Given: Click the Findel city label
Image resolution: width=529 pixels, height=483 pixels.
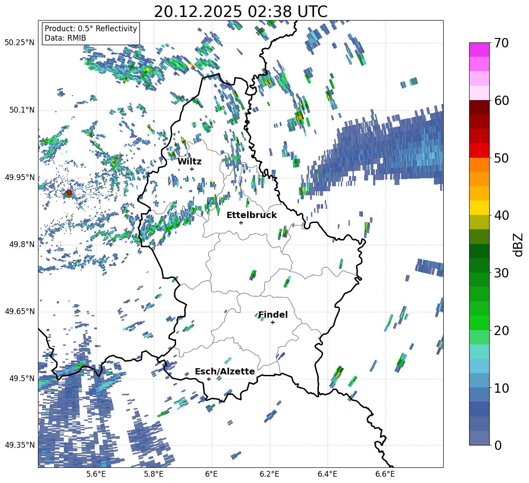Looking at the screenshot, I should click(x=273, y=315).
